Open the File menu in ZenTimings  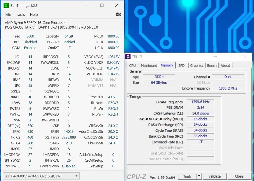point(8,14)
